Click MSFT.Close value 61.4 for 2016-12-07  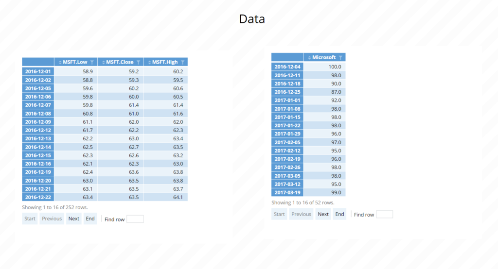(x=134, y=105)
